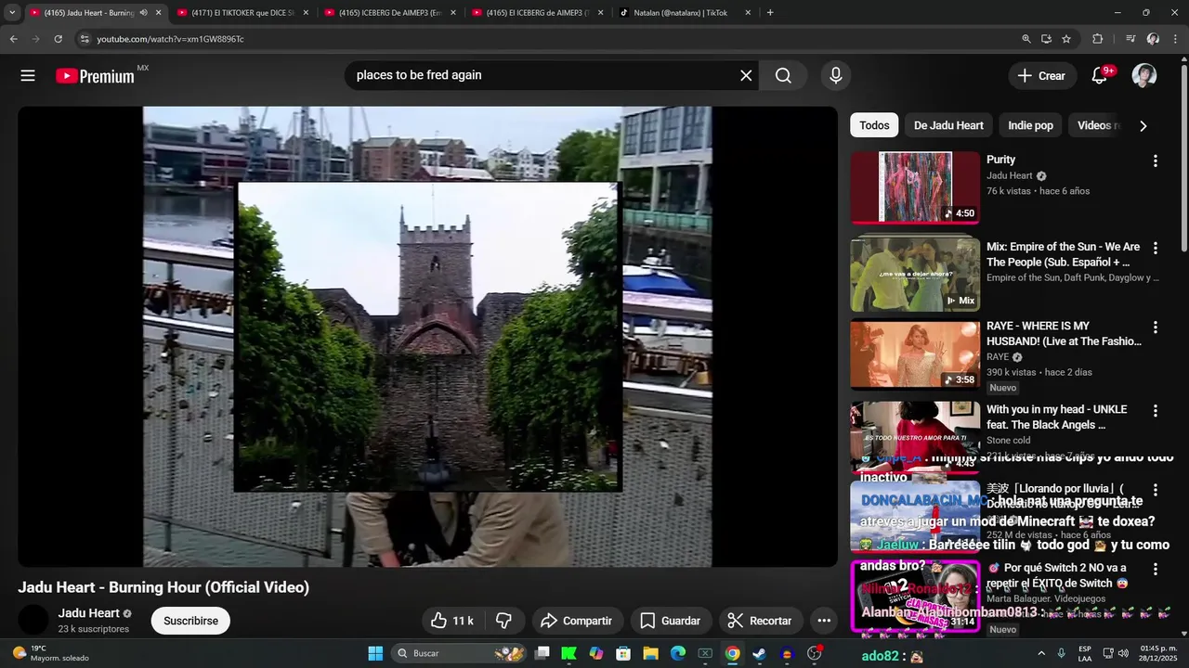Close the search-box X tab for El ICEBERG de AIMEP3

[x=600, y=13]
